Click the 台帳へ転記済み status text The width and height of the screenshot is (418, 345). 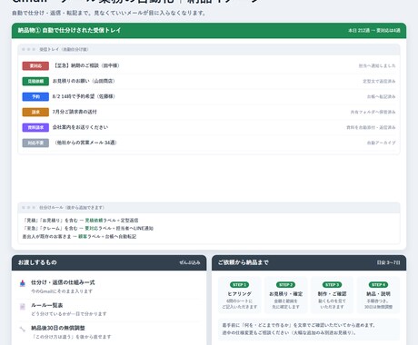click(382, 96)
